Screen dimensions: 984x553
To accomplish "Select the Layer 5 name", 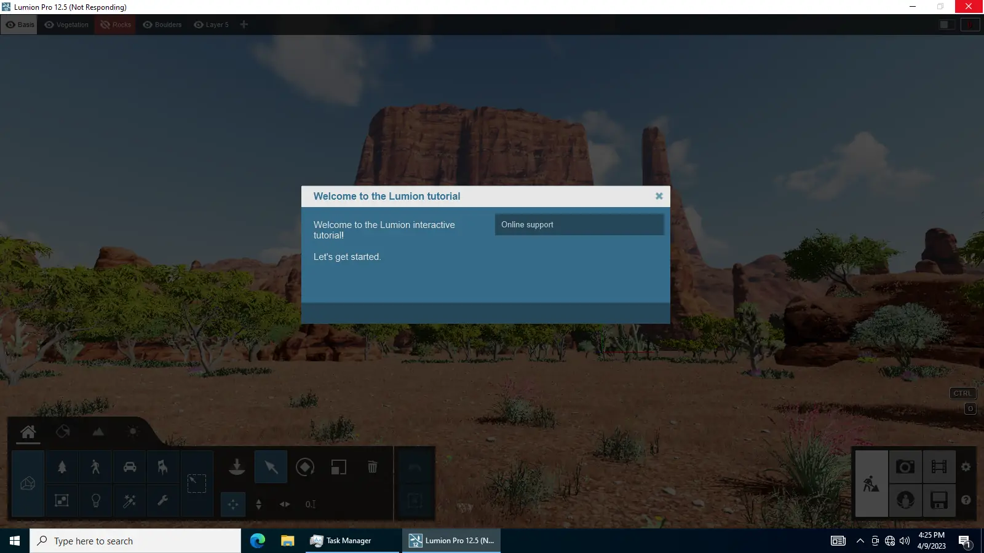I will tap(217, 25).
